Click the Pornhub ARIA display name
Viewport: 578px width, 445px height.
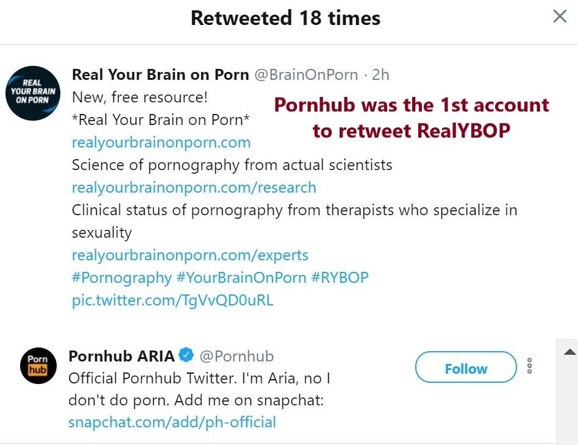(x=121, y=355)
